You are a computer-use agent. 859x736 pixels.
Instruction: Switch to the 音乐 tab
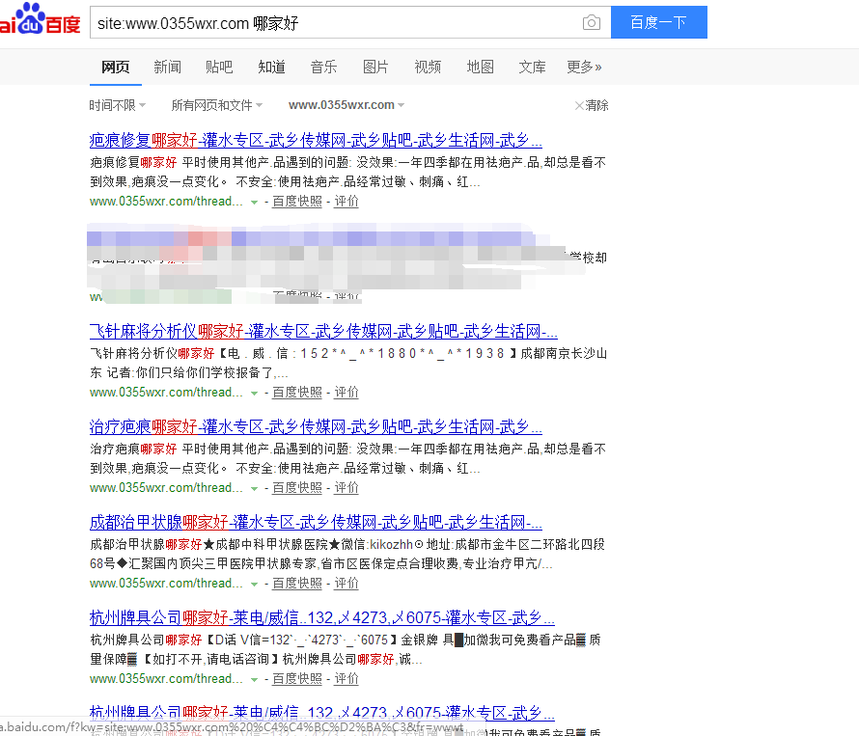point(323,67)
